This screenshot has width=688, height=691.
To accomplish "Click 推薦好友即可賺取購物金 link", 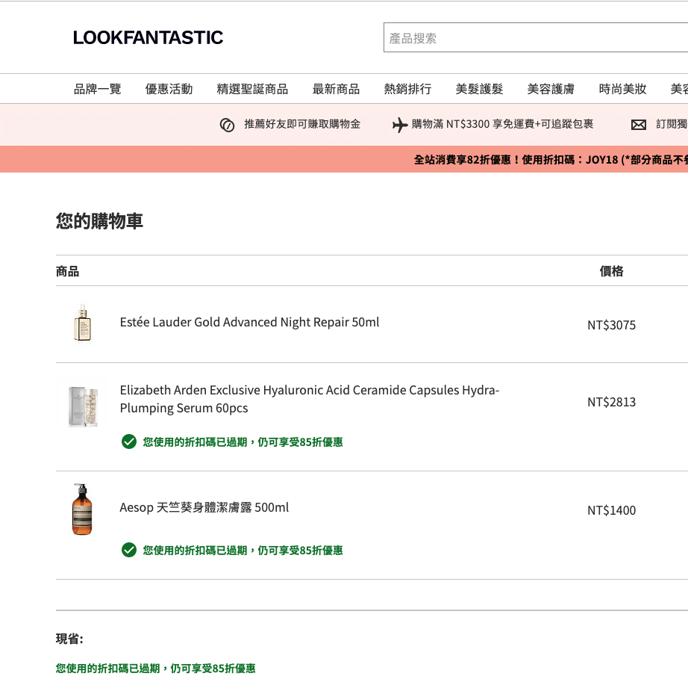I will (x=302, y=124).
